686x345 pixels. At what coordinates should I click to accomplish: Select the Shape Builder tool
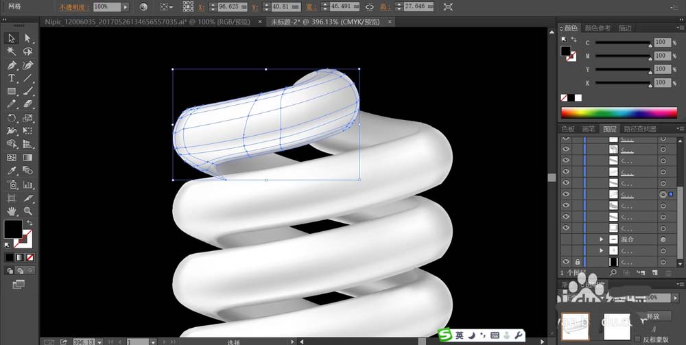click(12, 144)
